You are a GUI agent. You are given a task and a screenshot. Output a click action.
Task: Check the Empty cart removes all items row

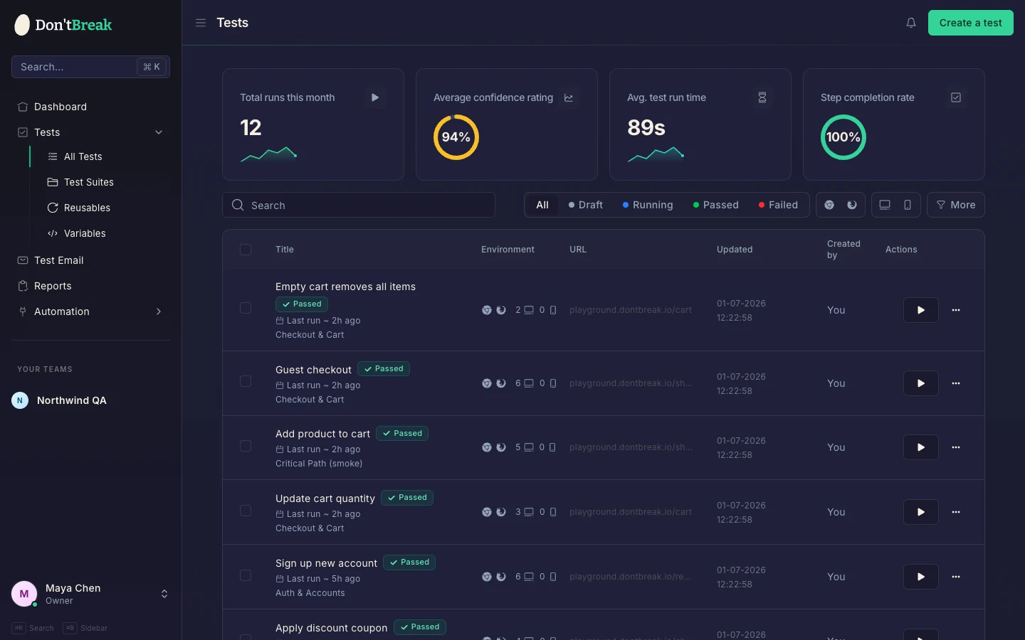[x=246, y=308]
